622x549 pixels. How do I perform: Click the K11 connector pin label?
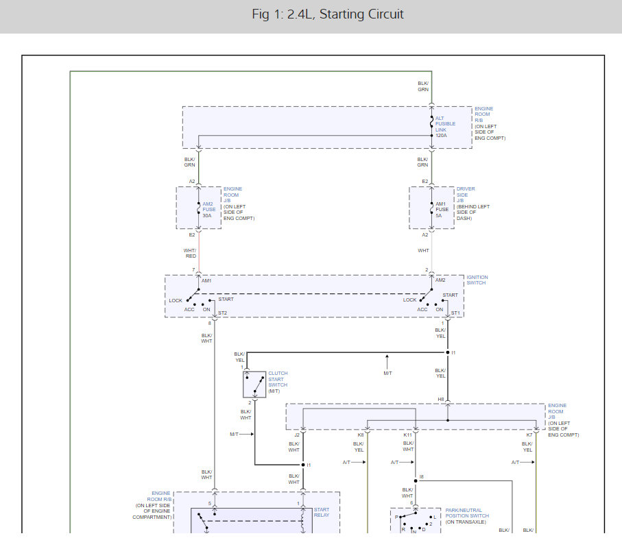pyautogui.click(x=407, y=435)
